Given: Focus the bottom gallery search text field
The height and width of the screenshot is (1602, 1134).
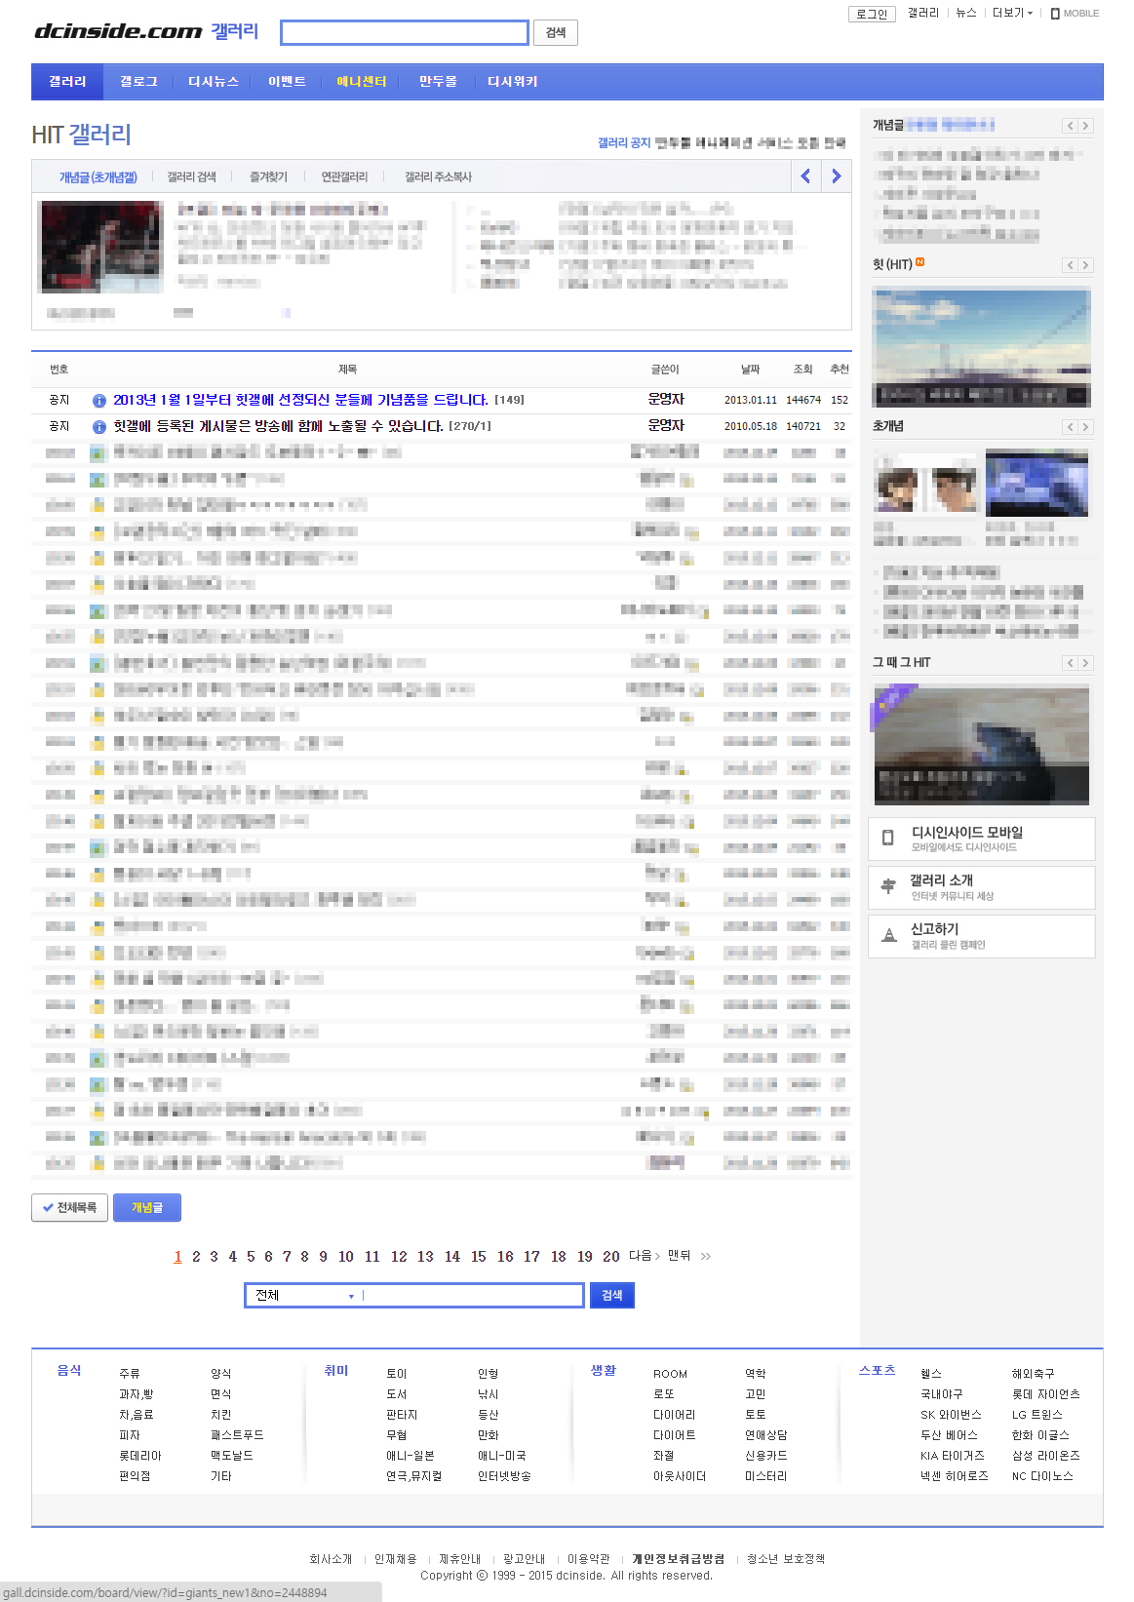Looking at the screenshot, I should click(x=473, y=1295).
